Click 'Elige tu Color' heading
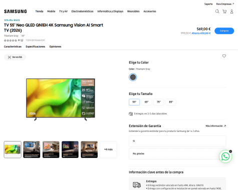This screenshot has height=190, width=238. tap(139, 62)
